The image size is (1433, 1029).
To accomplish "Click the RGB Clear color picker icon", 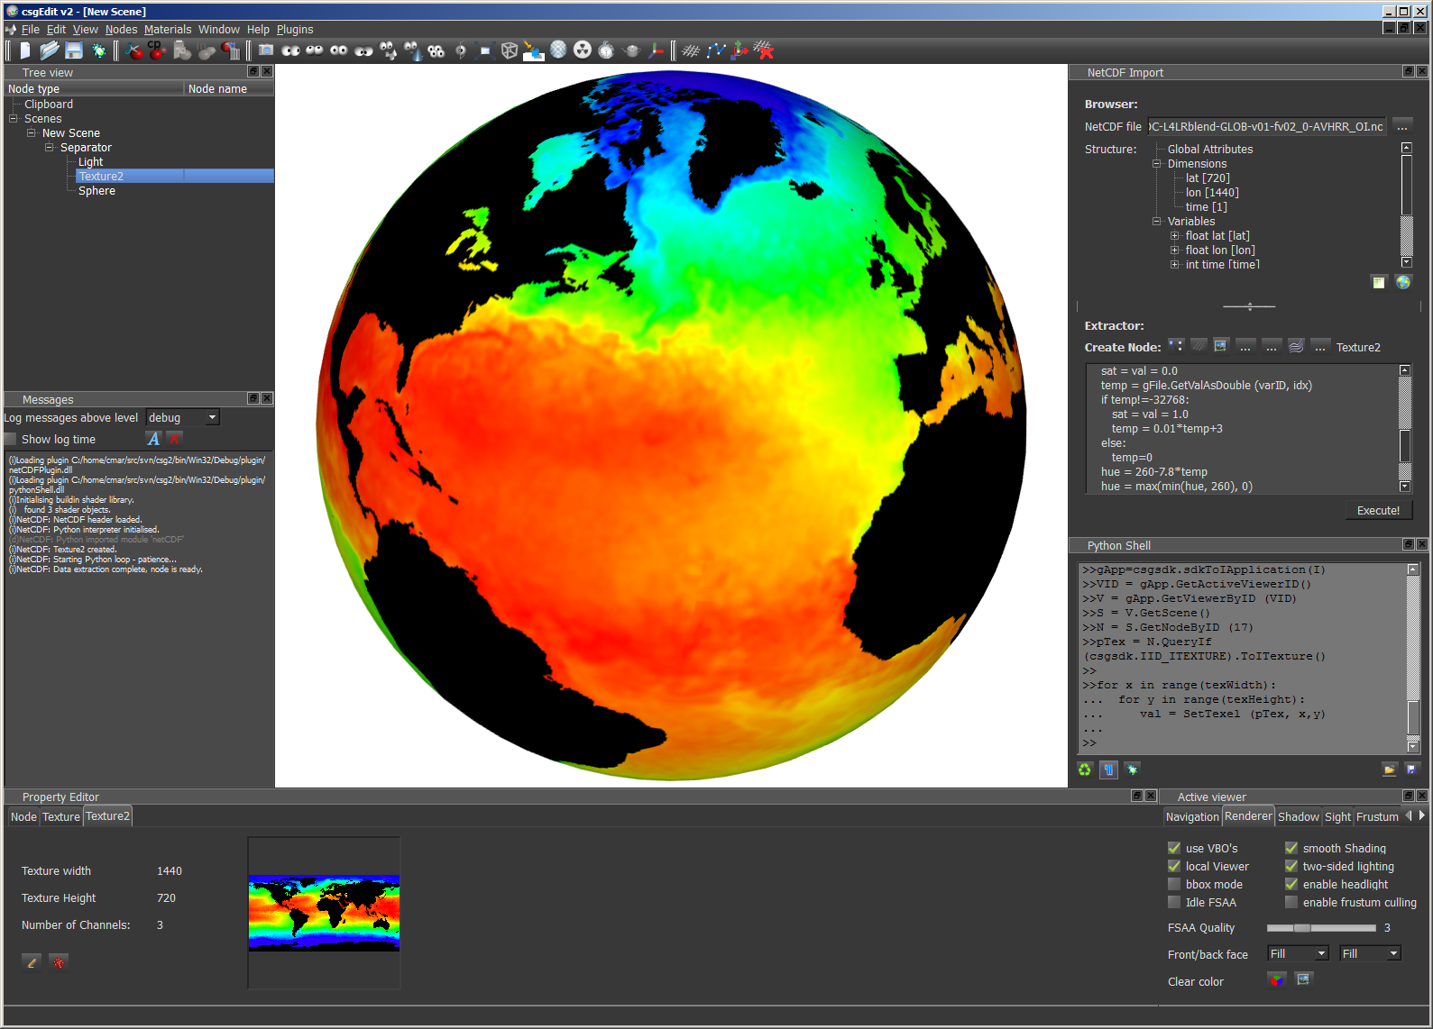I will pyautogui.click(x=1276, y=979).
